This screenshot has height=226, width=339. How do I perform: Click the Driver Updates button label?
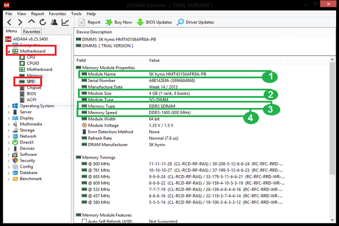pos(200,22)
